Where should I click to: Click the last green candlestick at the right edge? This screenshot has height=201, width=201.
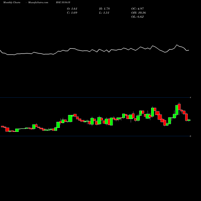point(189,120)
